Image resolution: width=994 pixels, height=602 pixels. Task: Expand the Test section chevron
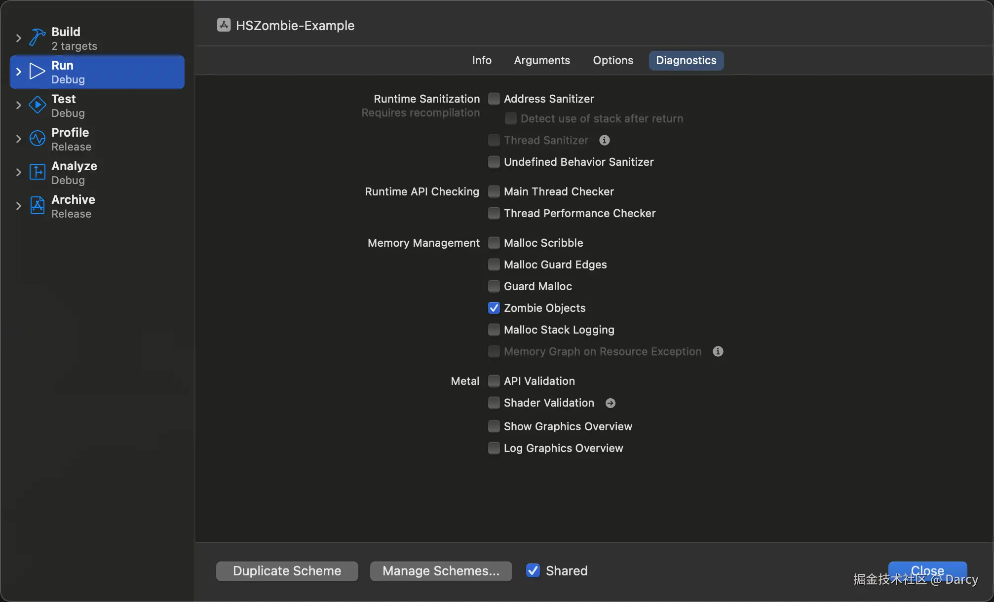(x=18, y=105)
